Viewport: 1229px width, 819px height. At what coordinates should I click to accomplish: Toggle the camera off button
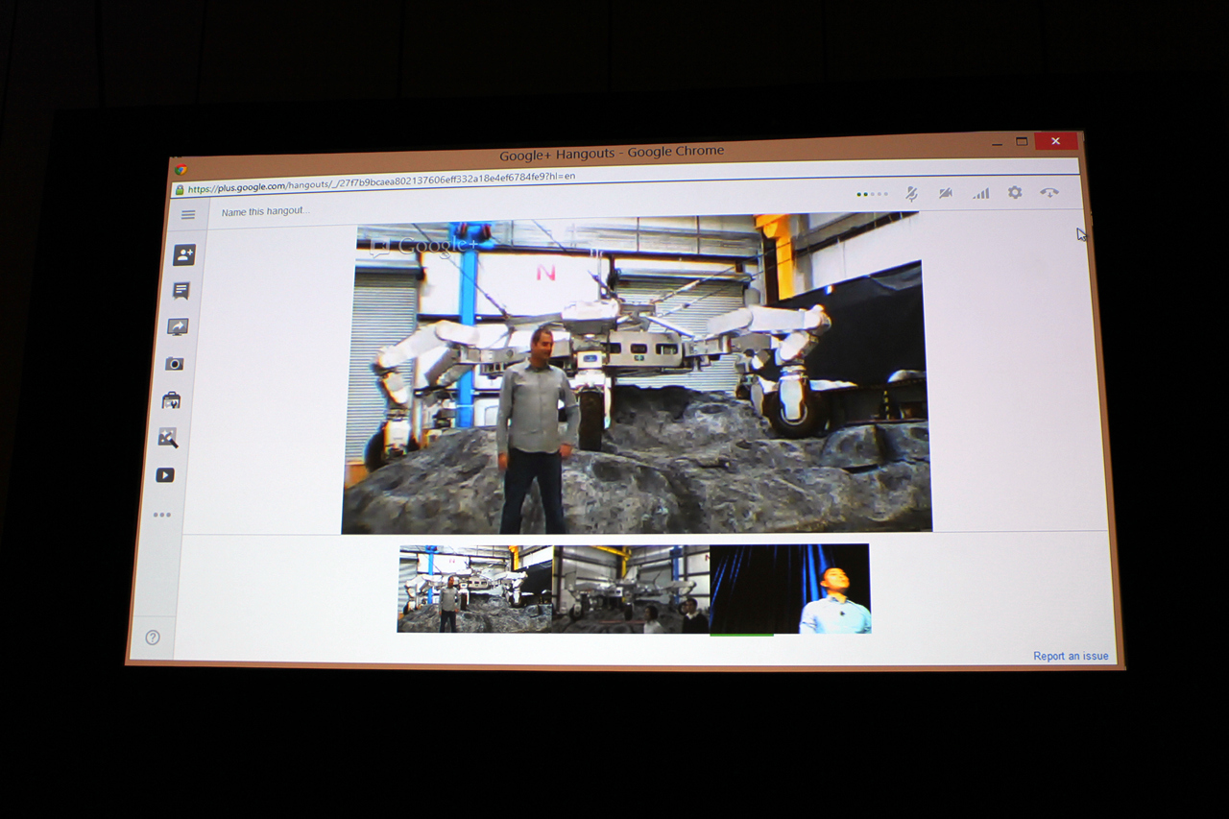coord(946,194)
